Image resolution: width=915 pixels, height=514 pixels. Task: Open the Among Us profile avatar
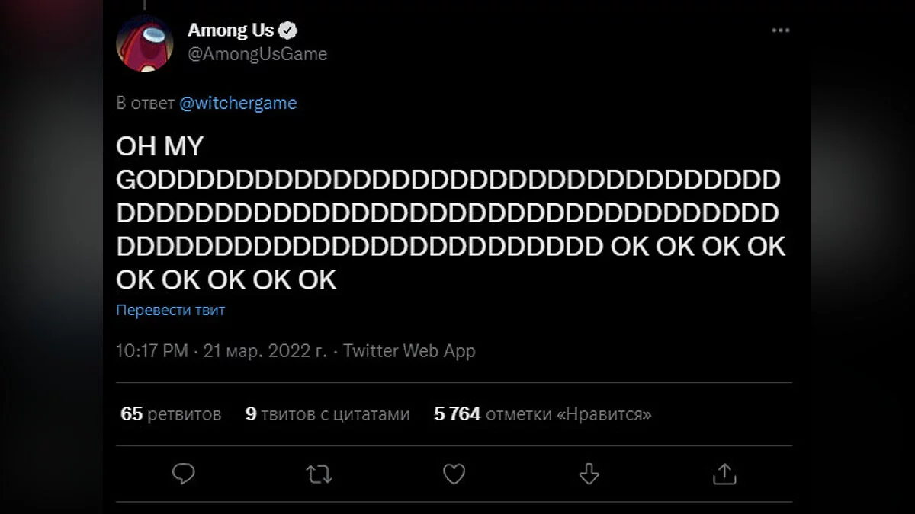[145, 43]
